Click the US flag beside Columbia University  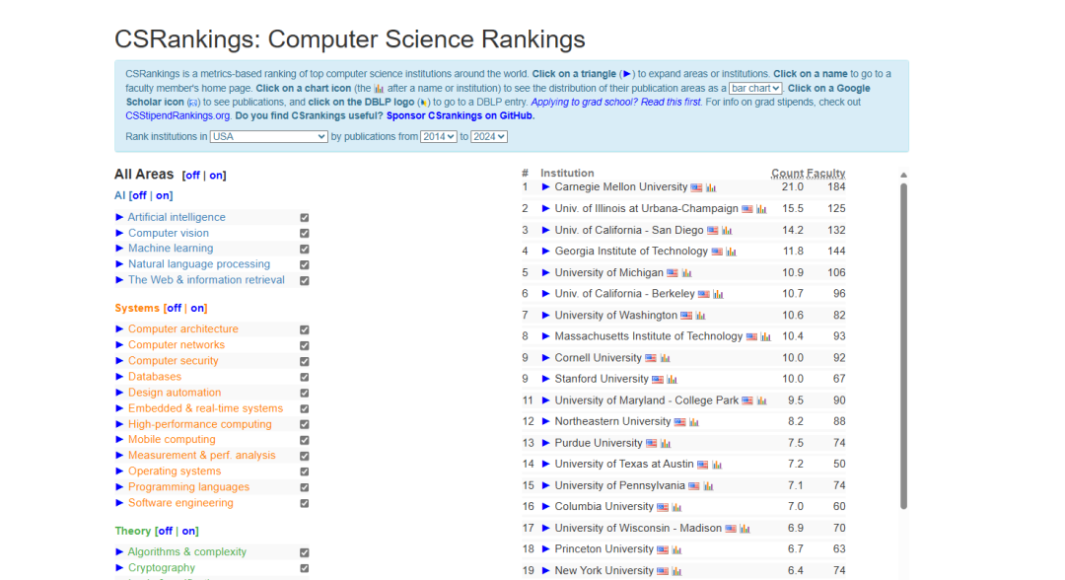point(663,507)
